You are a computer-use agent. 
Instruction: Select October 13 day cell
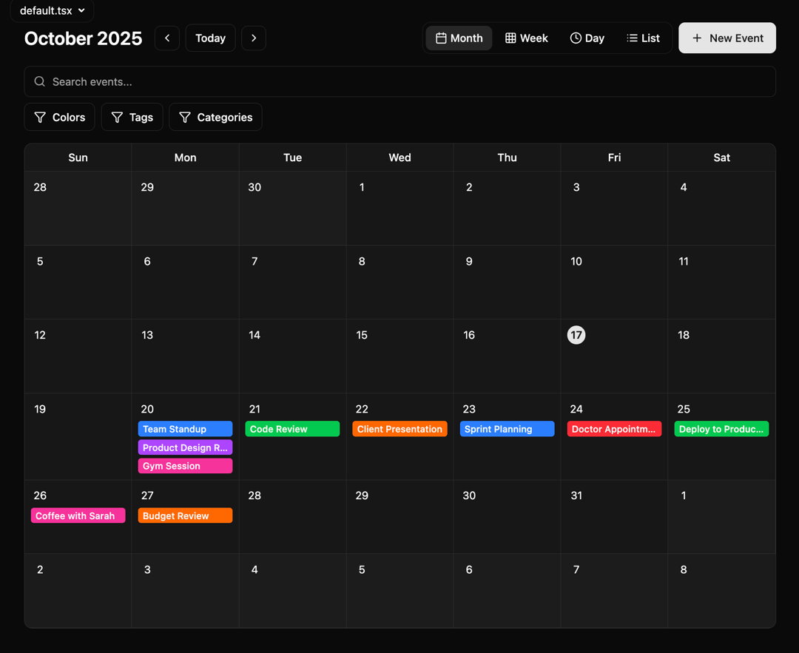click(186, 356)
